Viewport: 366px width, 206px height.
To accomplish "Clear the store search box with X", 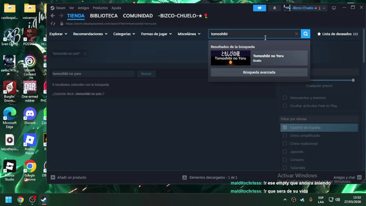I will 297,34.
